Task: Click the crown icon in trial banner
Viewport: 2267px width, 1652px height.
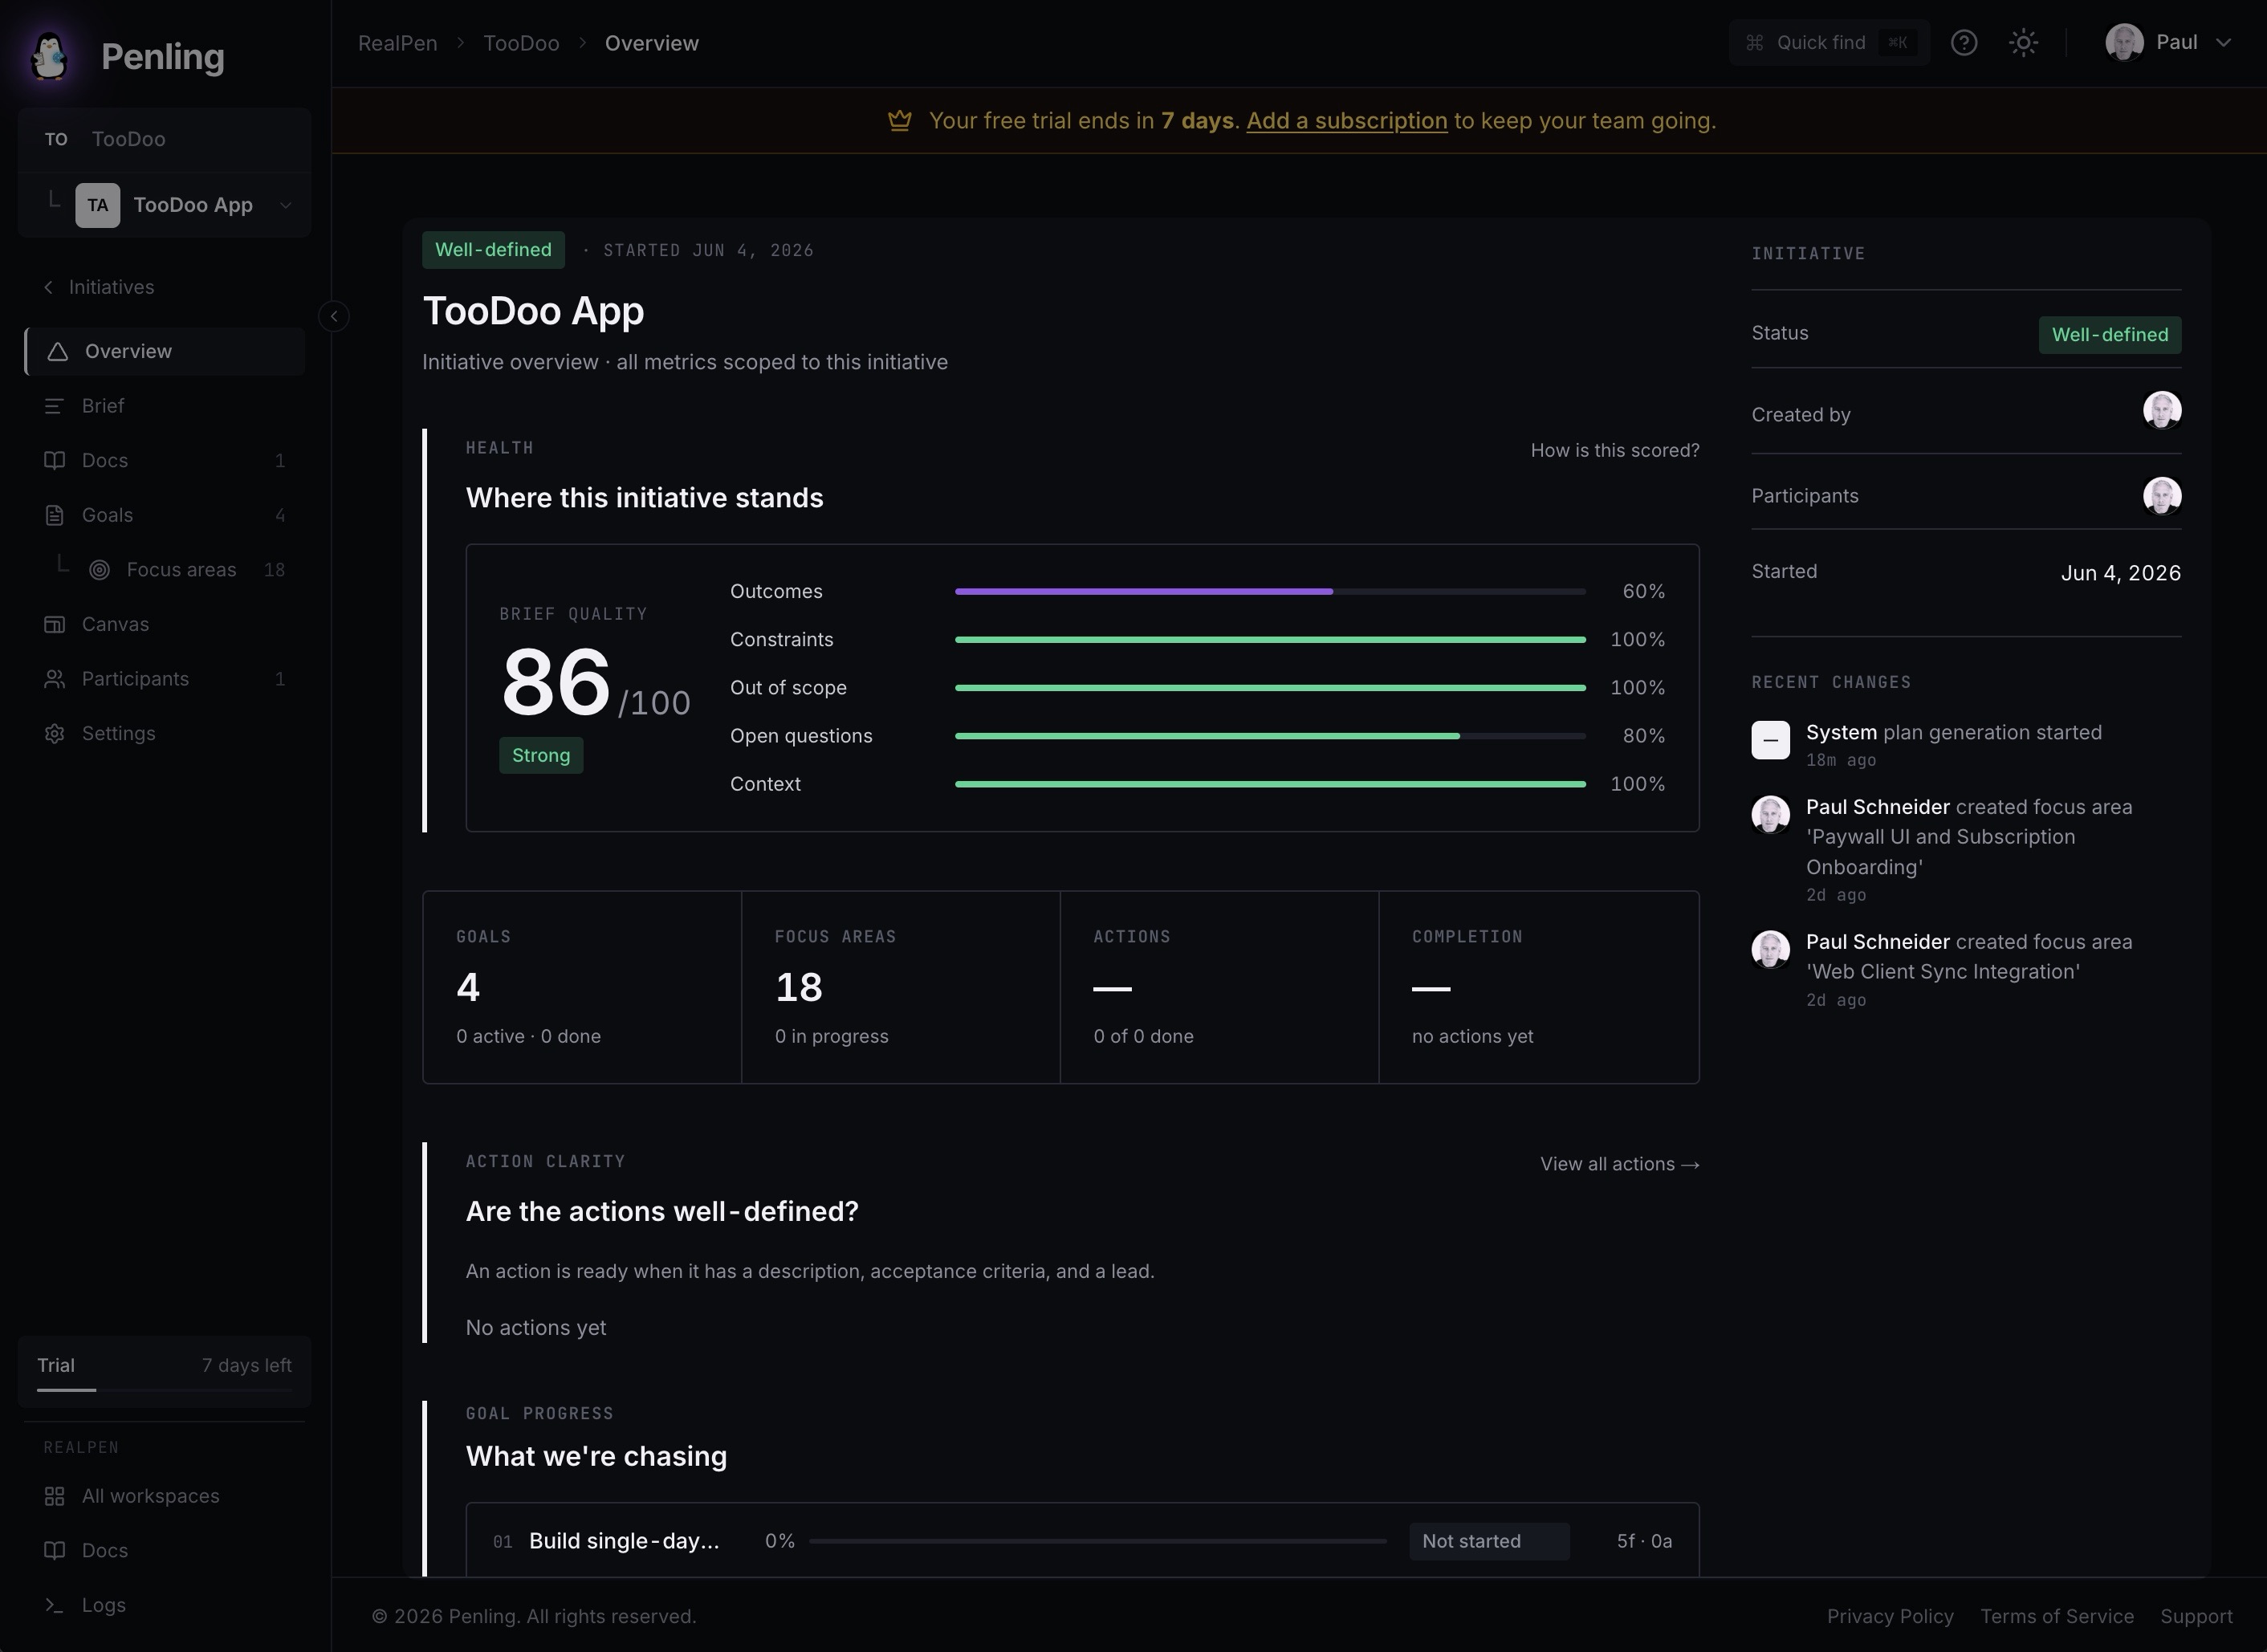Action: (899, 121)
